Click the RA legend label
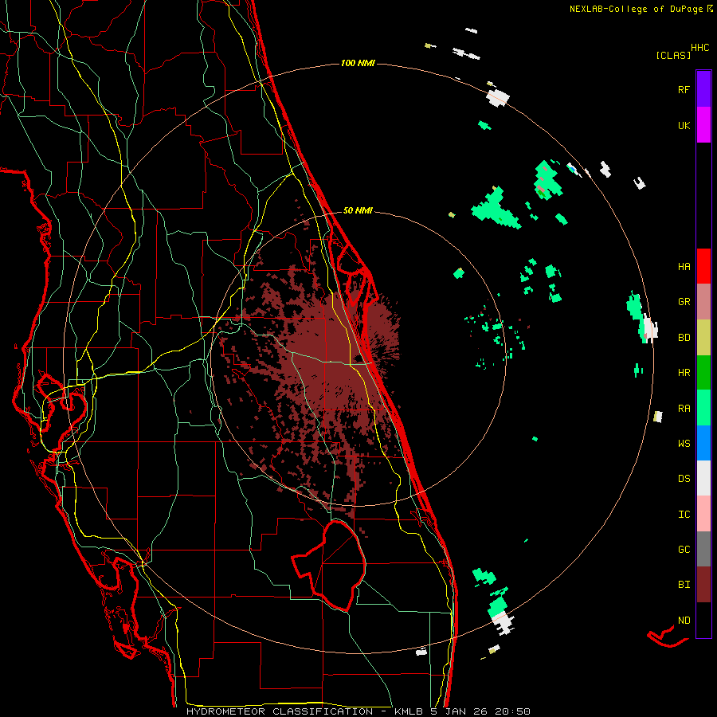717x717 pixels. point(684,409)
